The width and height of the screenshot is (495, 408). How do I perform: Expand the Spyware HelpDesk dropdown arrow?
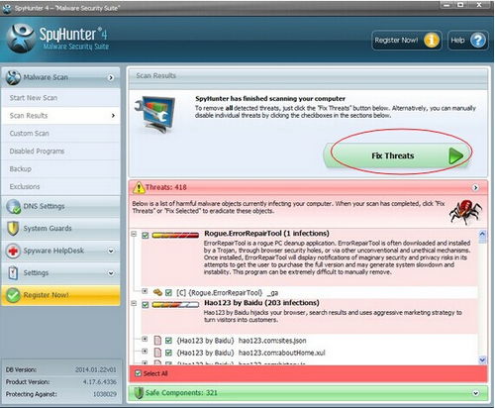[x=111, y=252]
